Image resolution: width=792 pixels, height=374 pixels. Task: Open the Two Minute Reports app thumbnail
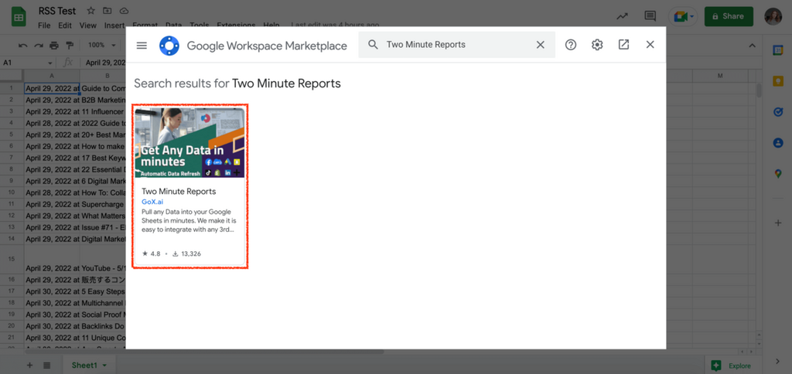189,142
